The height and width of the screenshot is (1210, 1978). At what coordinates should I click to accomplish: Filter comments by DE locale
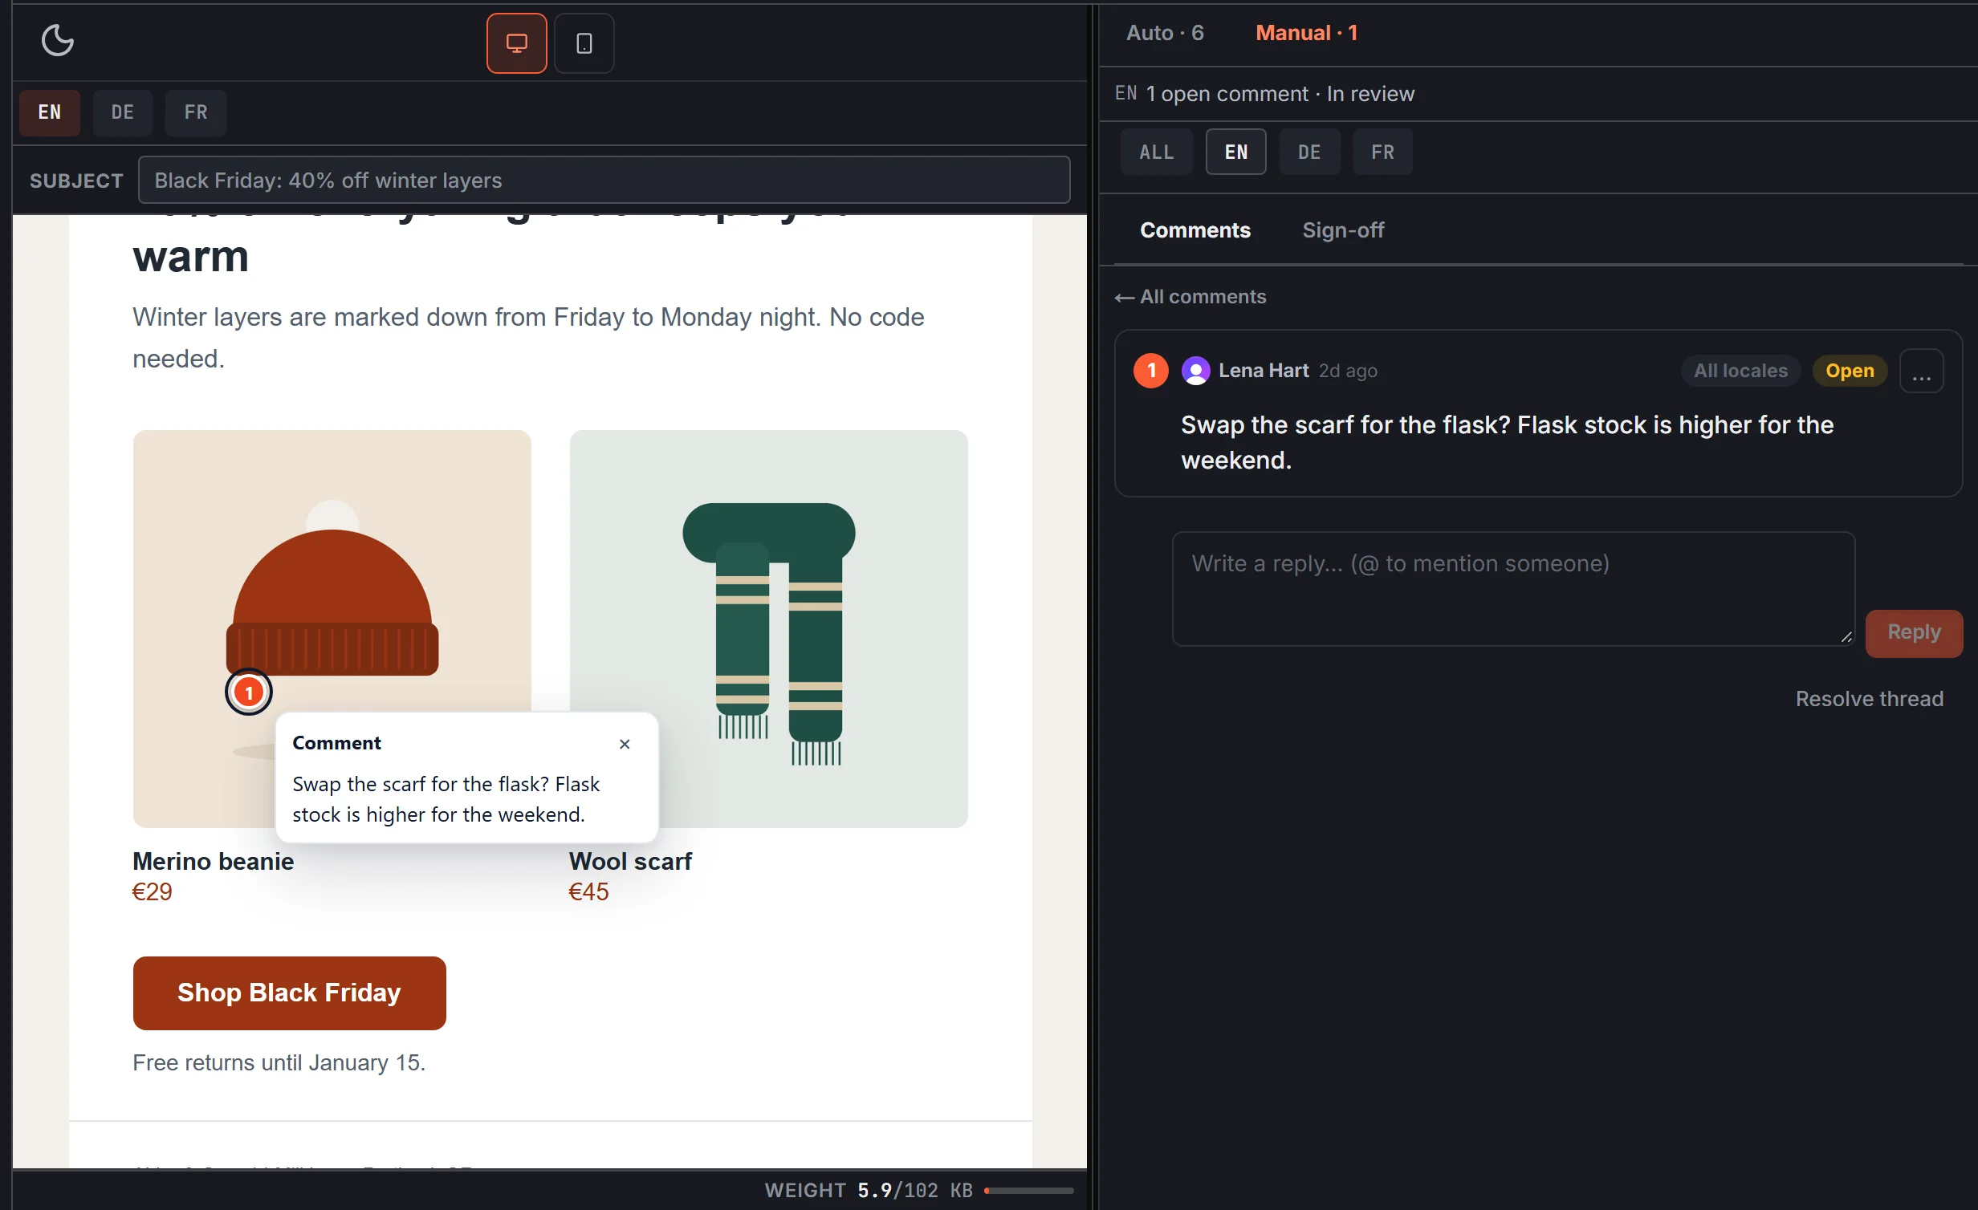[1309, 152]
